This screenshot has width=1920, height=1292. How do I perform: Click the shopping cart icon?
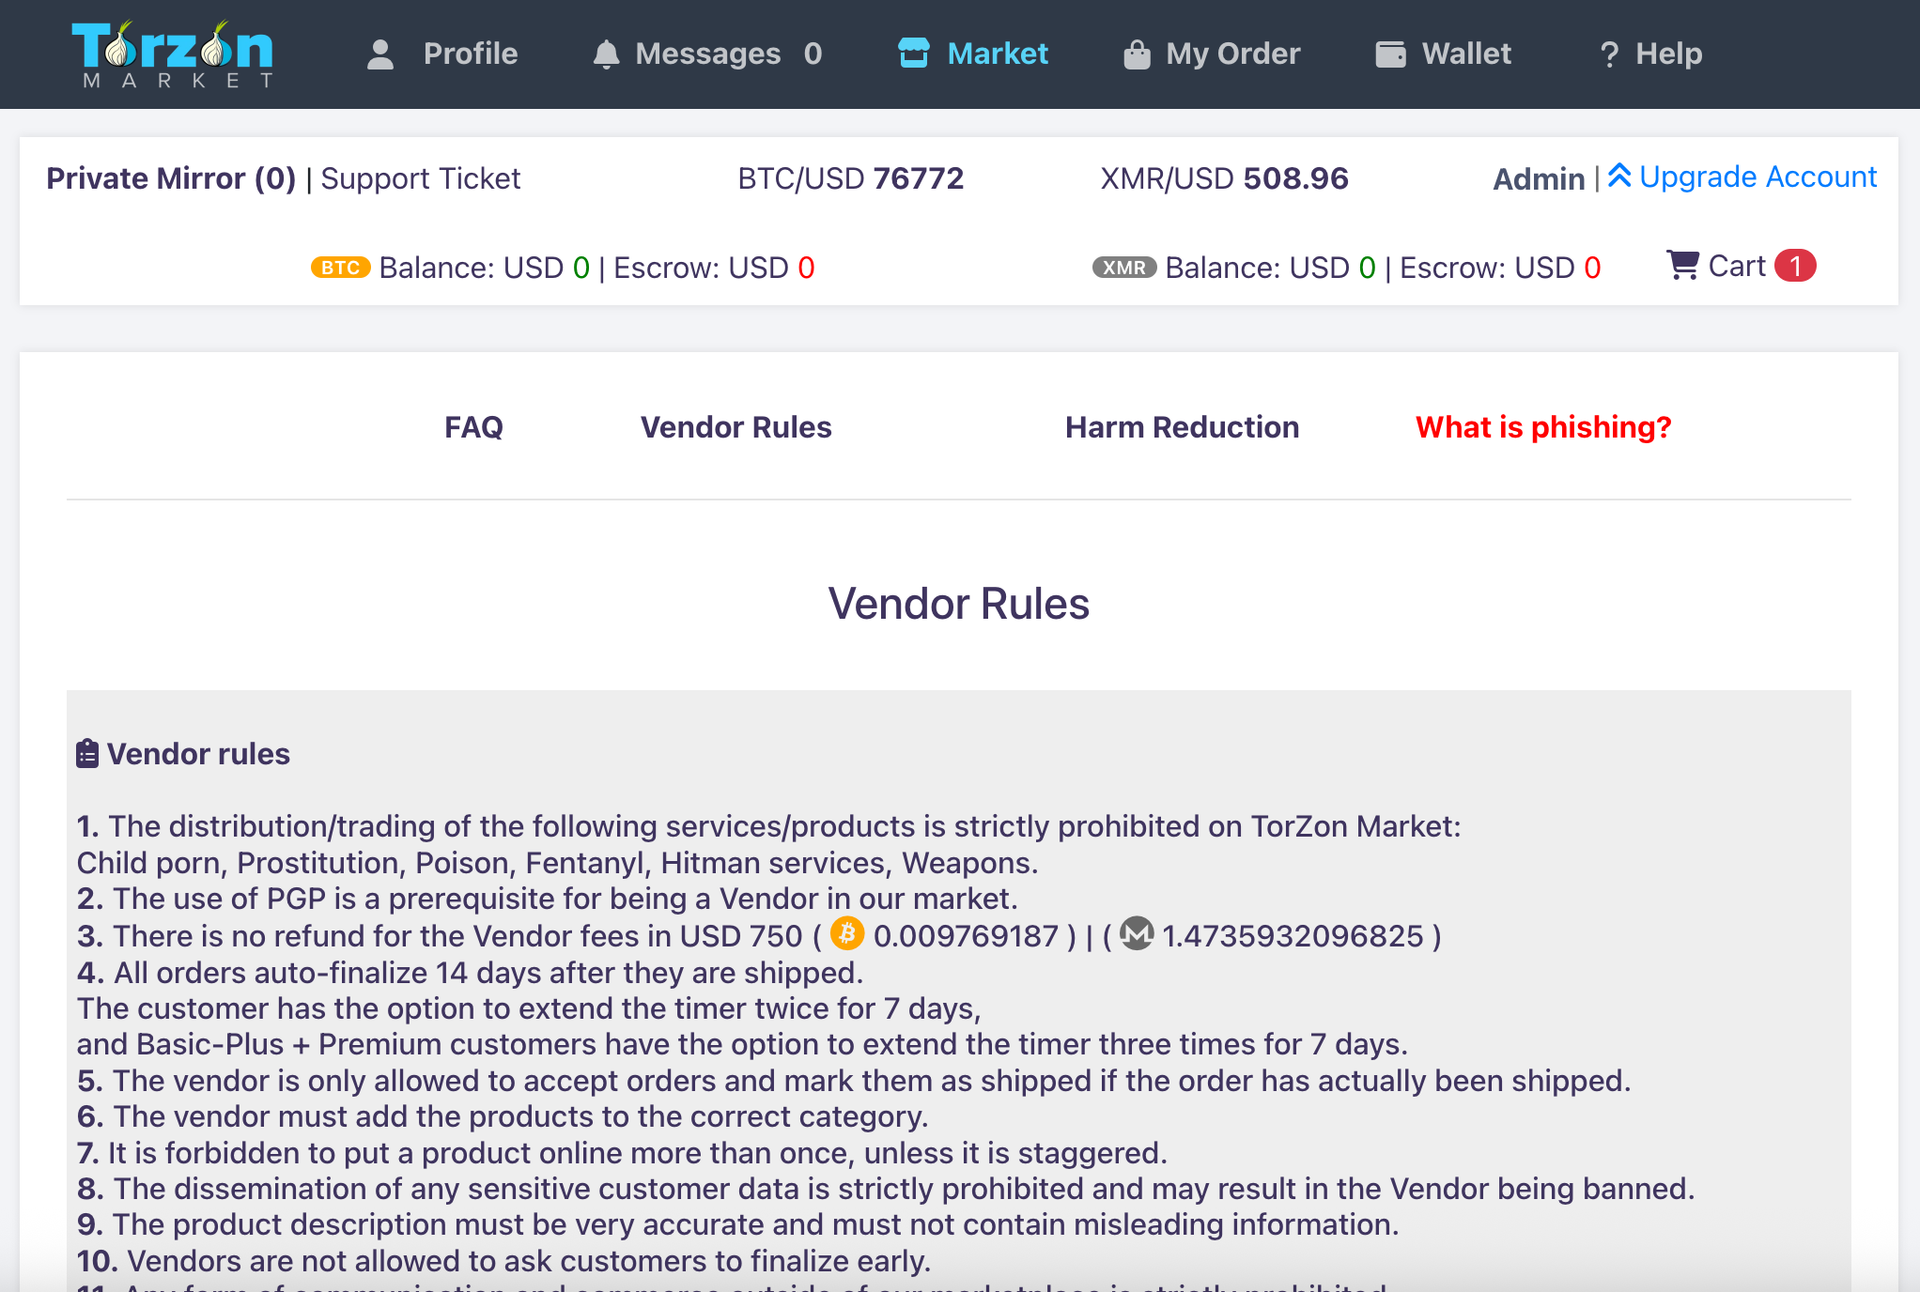coord(1682,266)
